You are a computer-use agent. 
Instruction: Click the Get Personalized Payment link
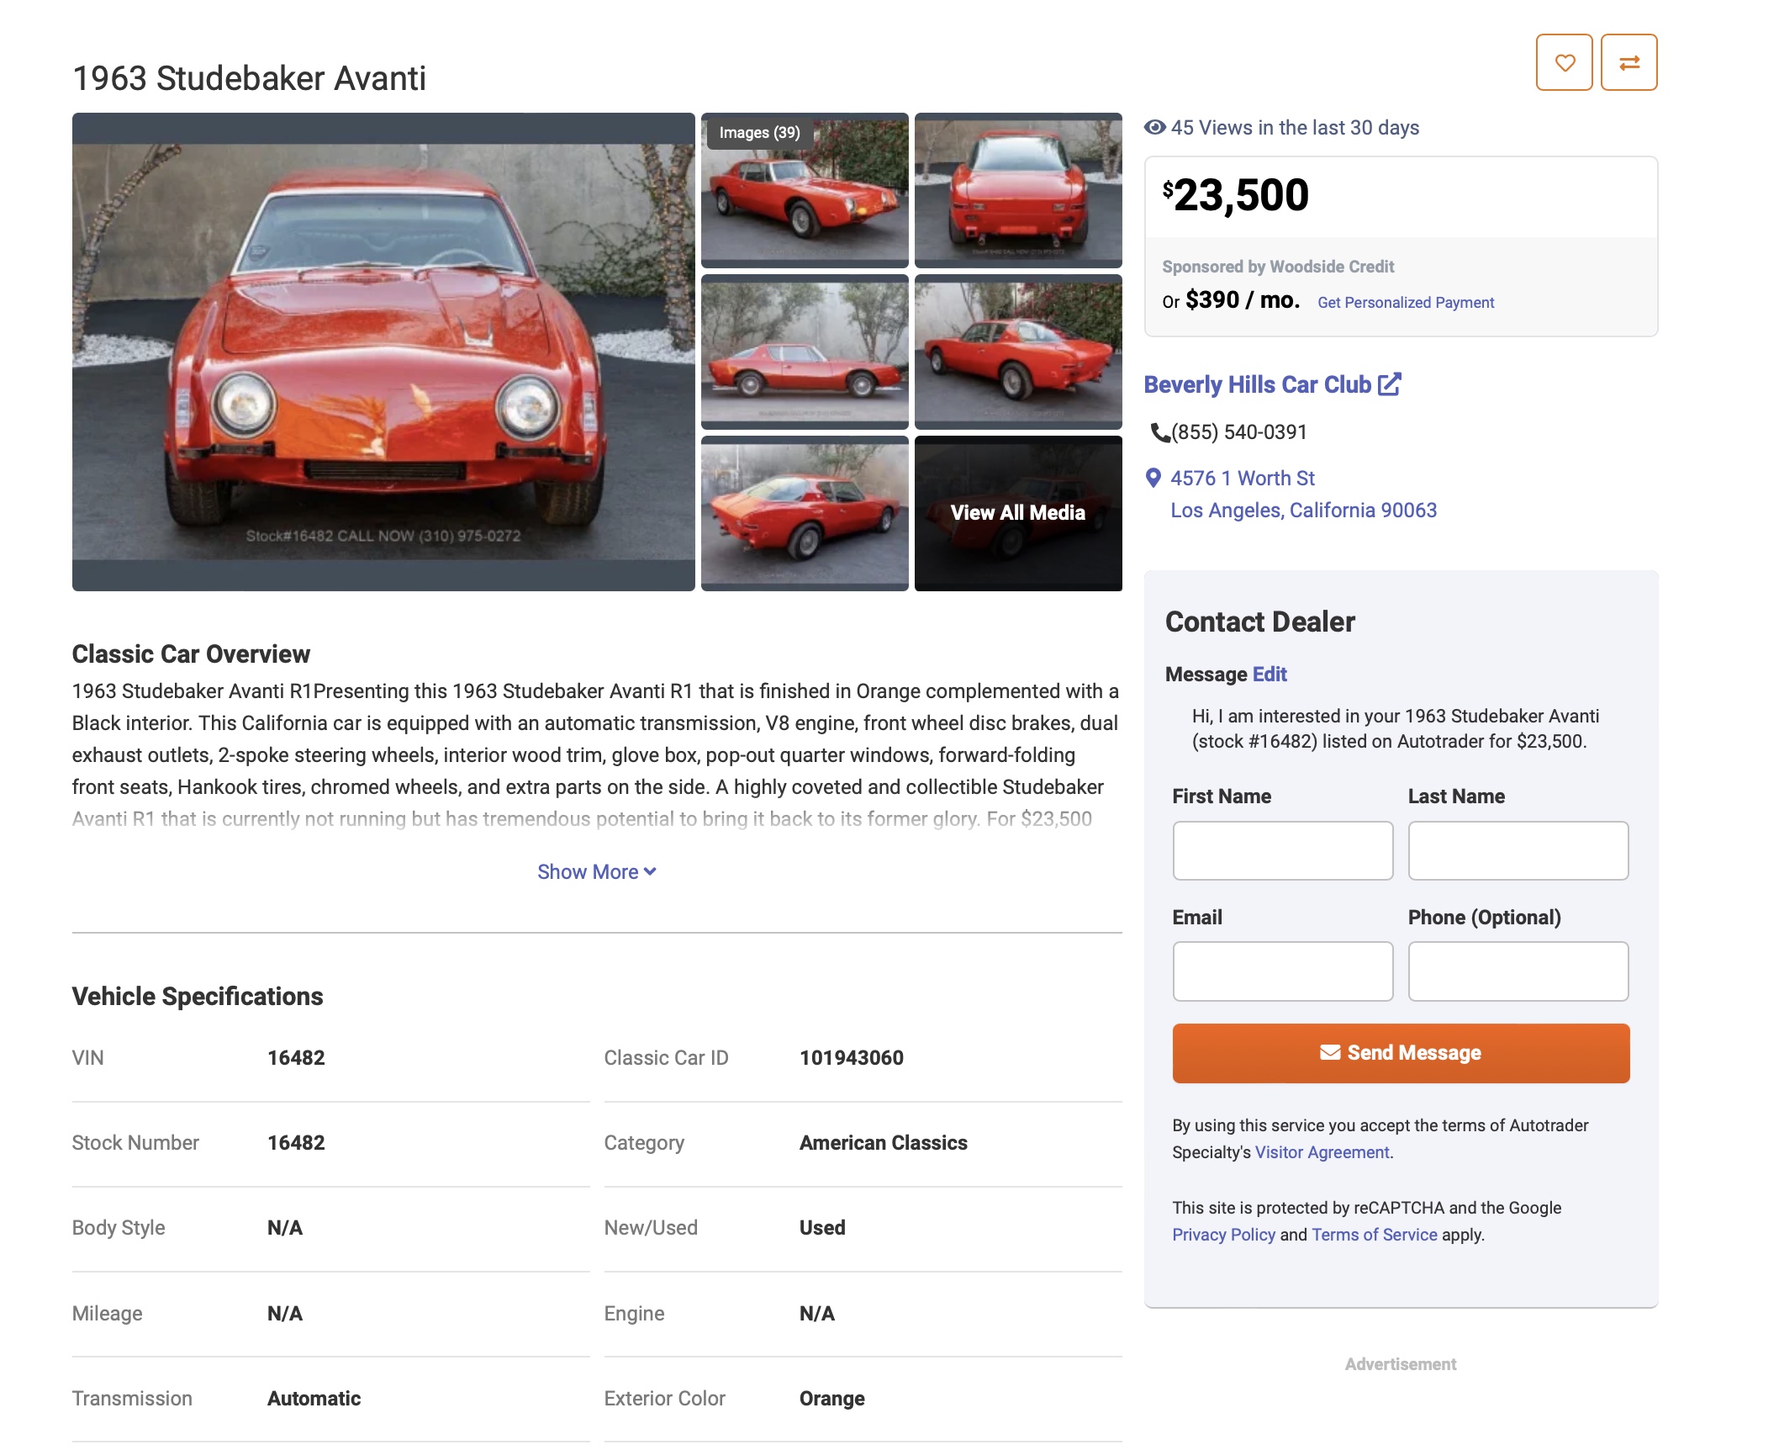1405,303
